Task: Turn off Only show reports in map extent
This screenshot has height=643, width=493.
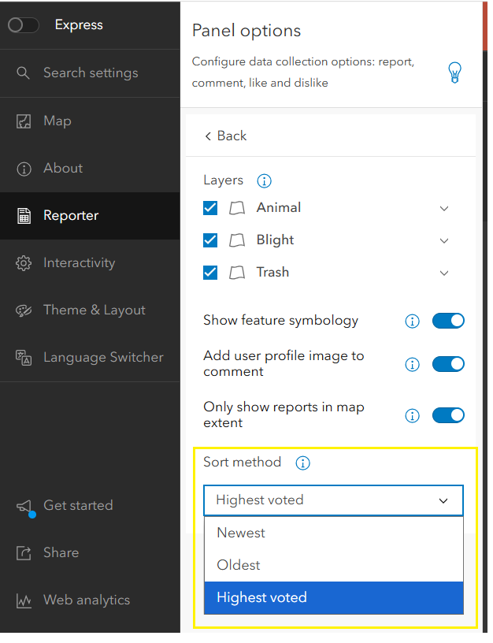Action: click(x=448, y=415)
